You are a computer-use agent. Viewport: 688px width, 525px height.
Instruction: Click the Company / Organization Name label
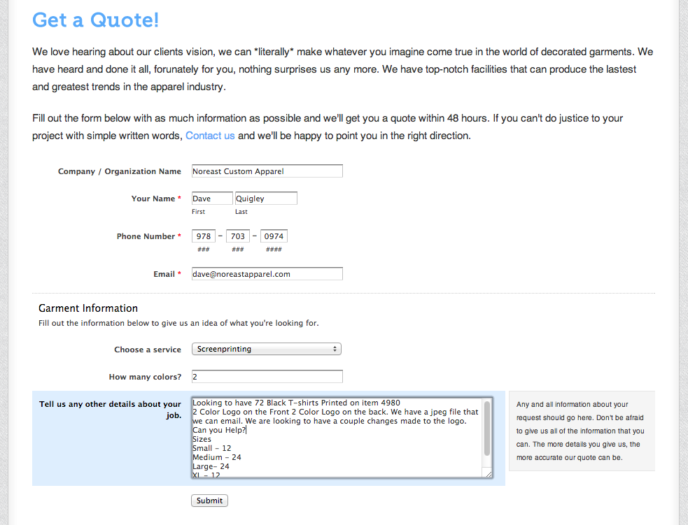coord(120,171)
